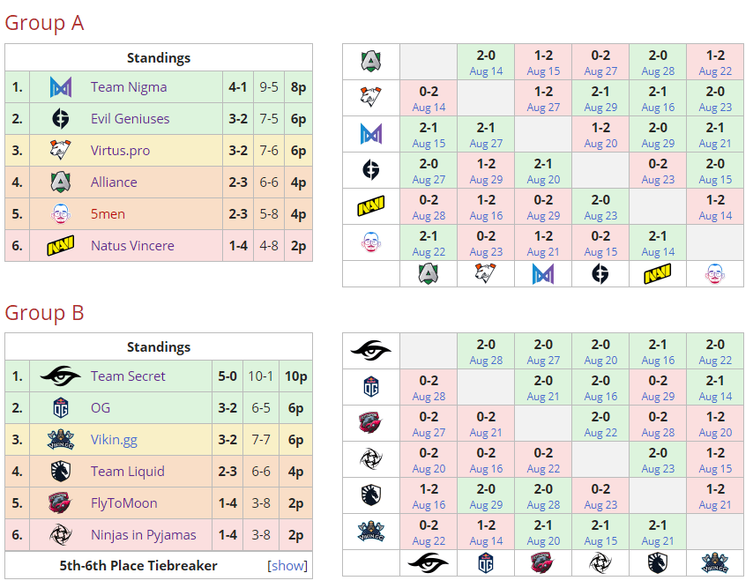Click Aug 14 match date in Alliance row
The width and height of the screenshot is (753, 588).
coord(486,71)
